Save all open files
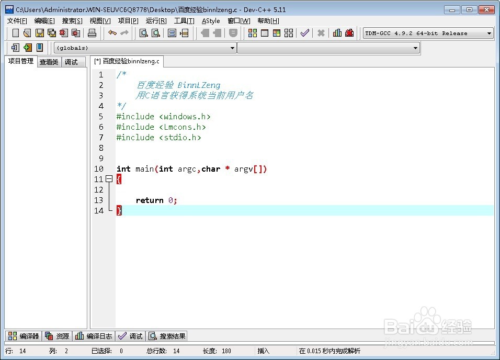The width and height of the screenshot is (500, 360). (52, 33)
